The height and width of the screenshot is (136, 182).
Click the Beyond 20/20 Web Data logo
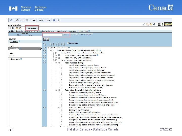168,24
